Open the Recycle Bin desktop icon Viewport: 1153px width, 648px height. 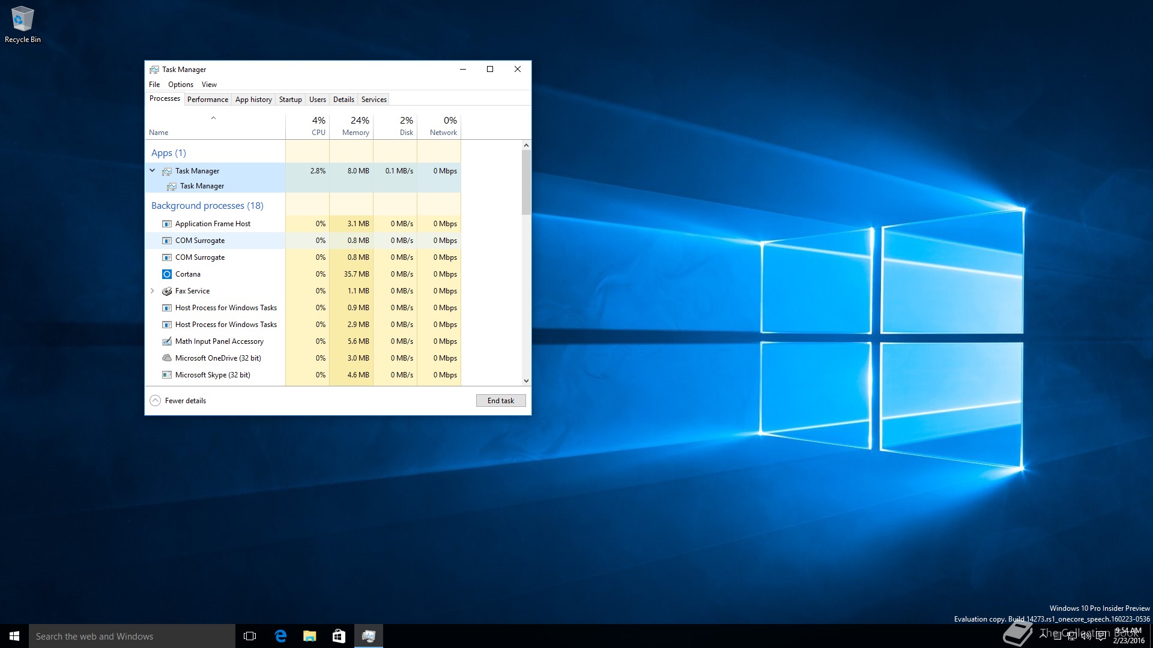click(22, 24)
